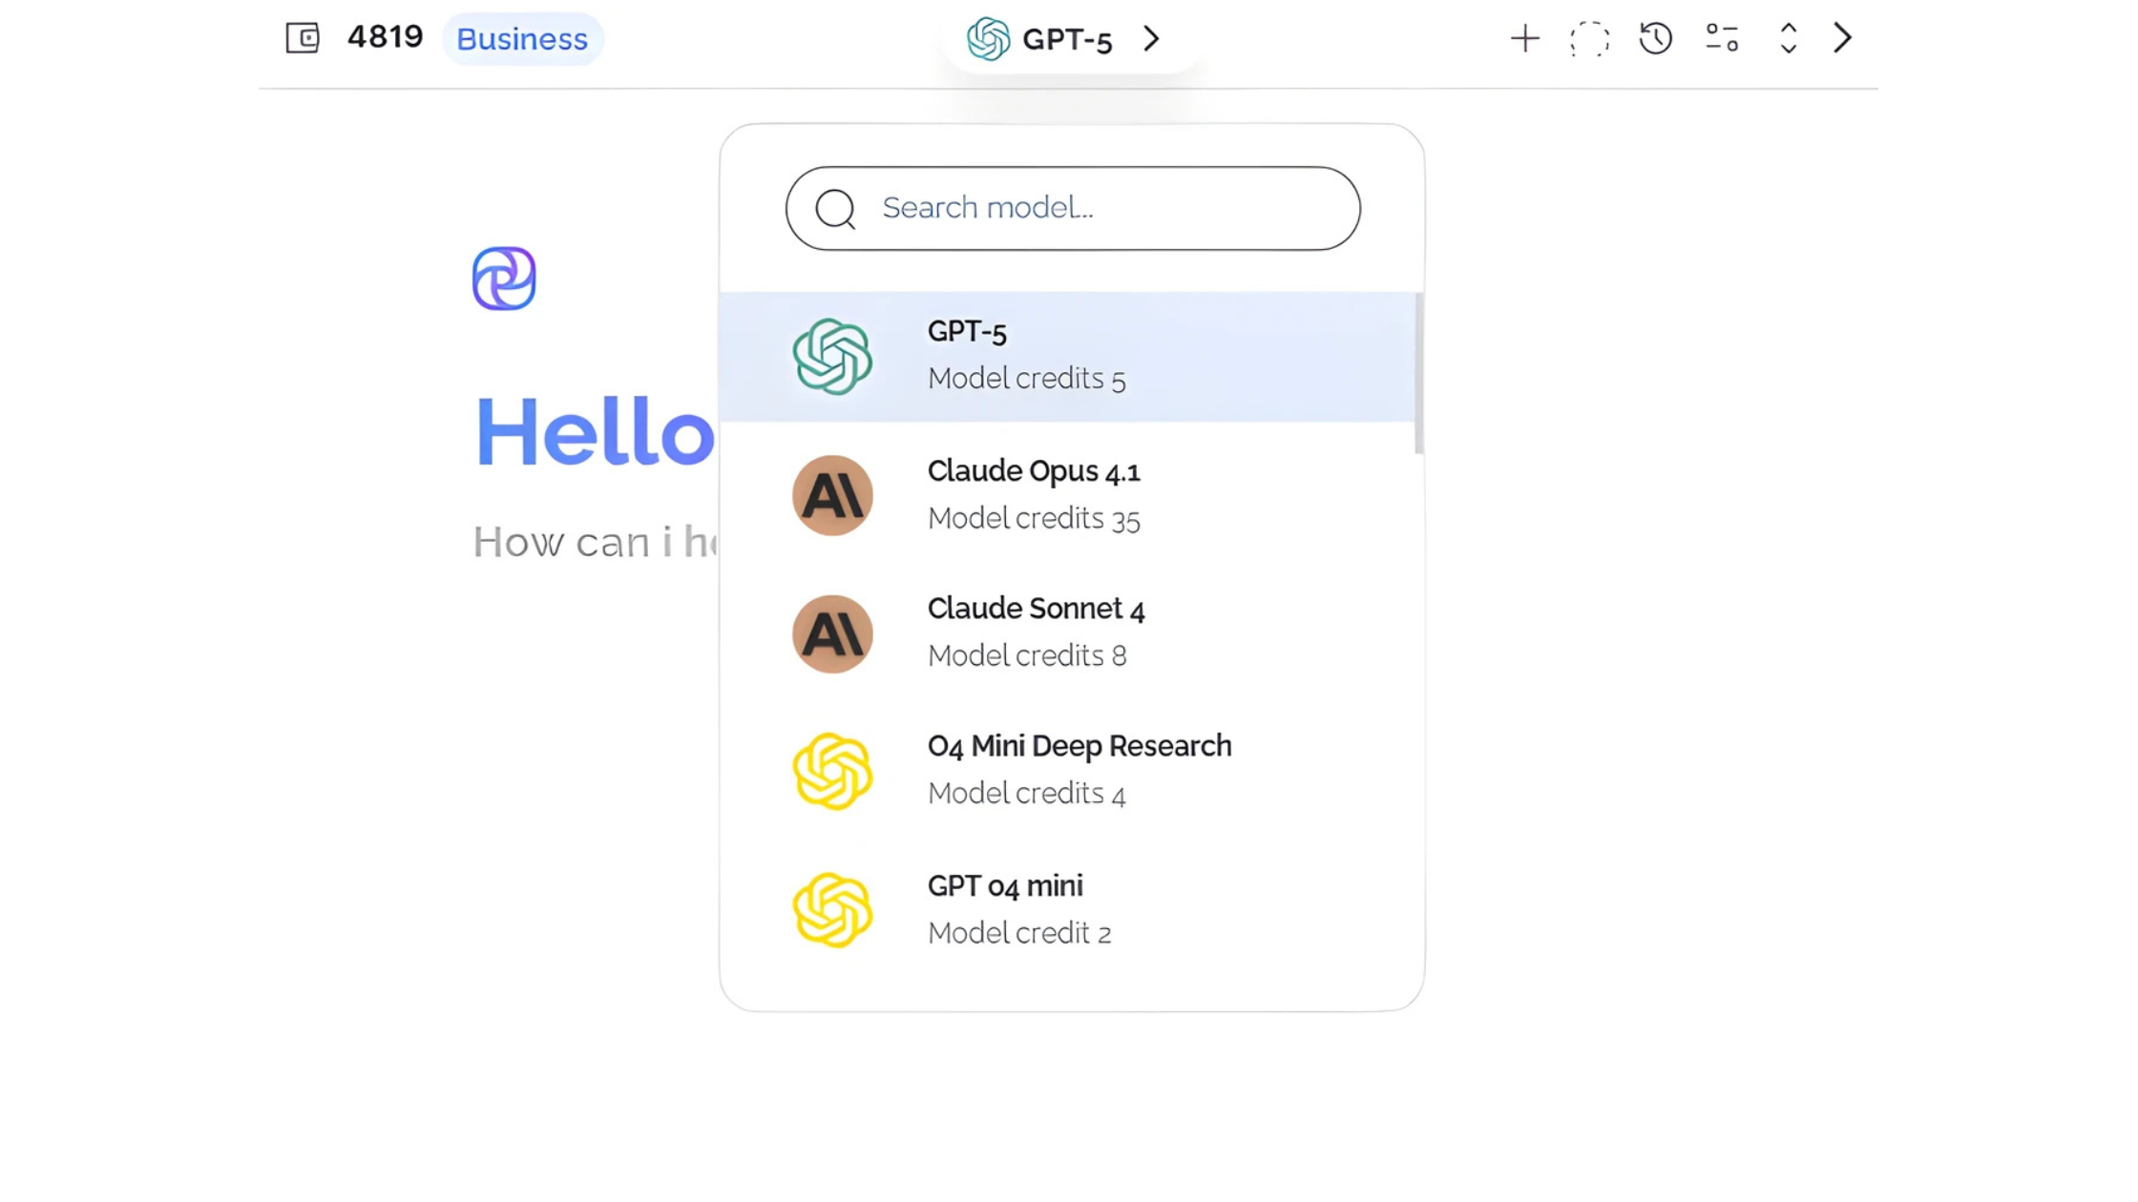Click the dashed circle temporary chat icon
The width and height of the screenshot is (2138, 1202).
1589,39
